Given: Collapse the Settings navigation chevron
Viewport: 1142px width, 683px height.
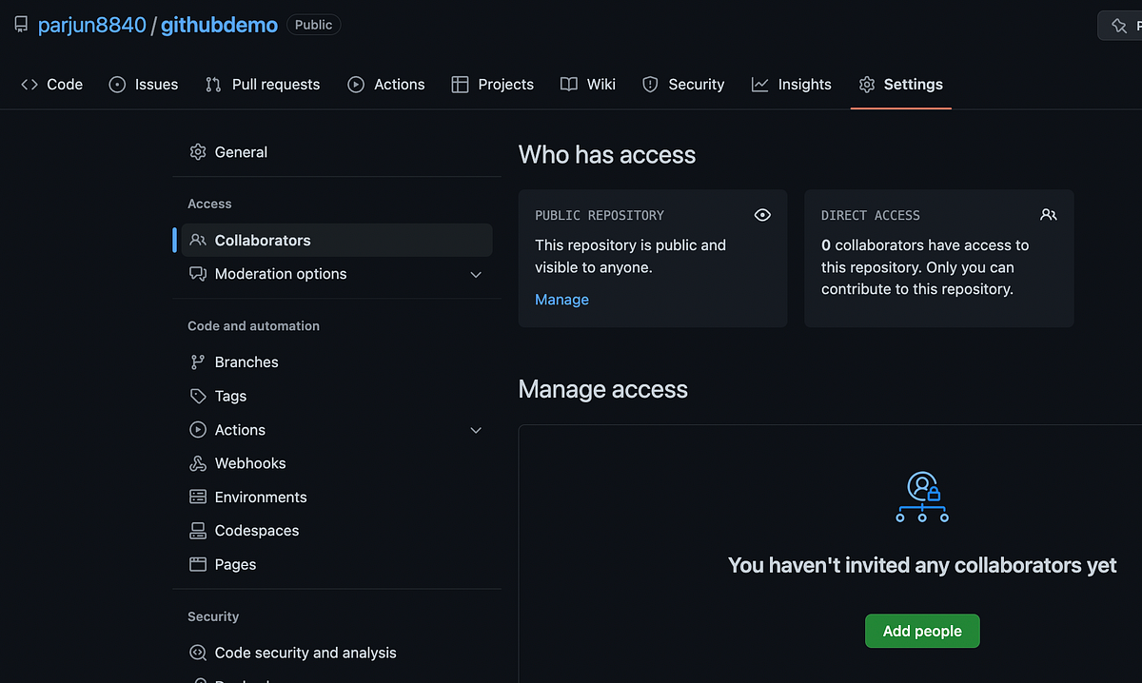Looking at the screenshot, I should [900, 84].
